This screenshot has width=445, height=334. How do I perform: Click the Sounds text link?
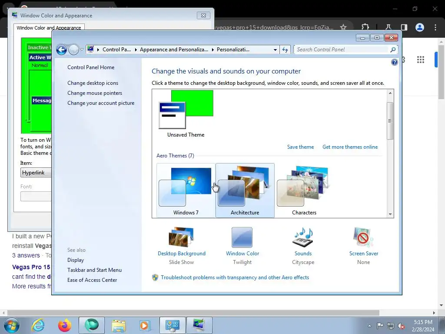tap(303, 254)
